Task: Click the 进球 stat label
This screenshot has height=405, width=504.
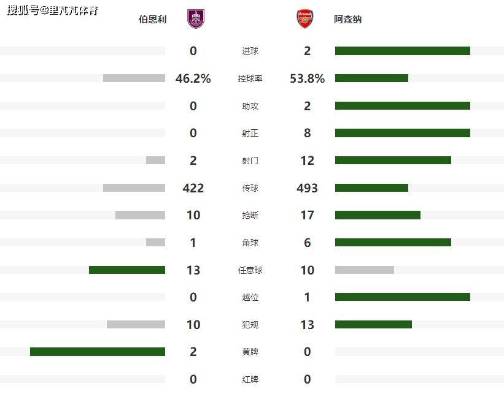Action: point(250,51)
